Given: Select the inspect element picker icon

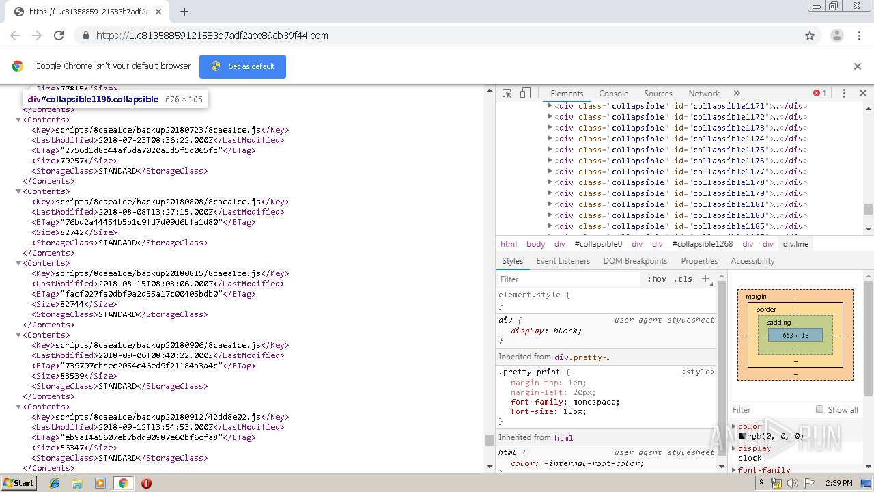Looking at the screenshot, I should pyautogui.click(x=507, y=94).
